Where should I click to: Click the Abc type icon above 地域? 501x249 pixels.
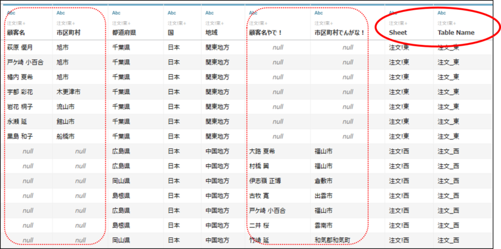pyautogui.click(x=210, y=13)
